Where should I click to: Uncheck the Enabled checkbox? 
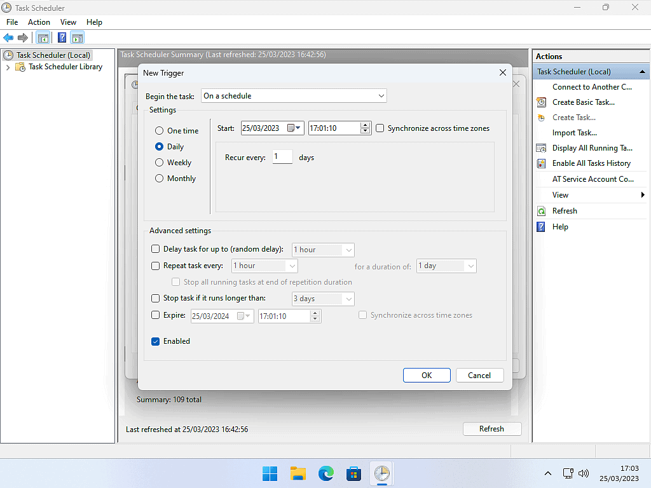156,341
